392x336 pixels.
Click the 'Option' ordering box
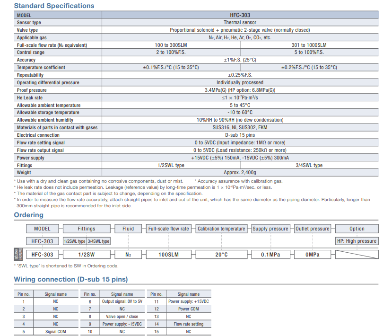[x=357, y=229]
